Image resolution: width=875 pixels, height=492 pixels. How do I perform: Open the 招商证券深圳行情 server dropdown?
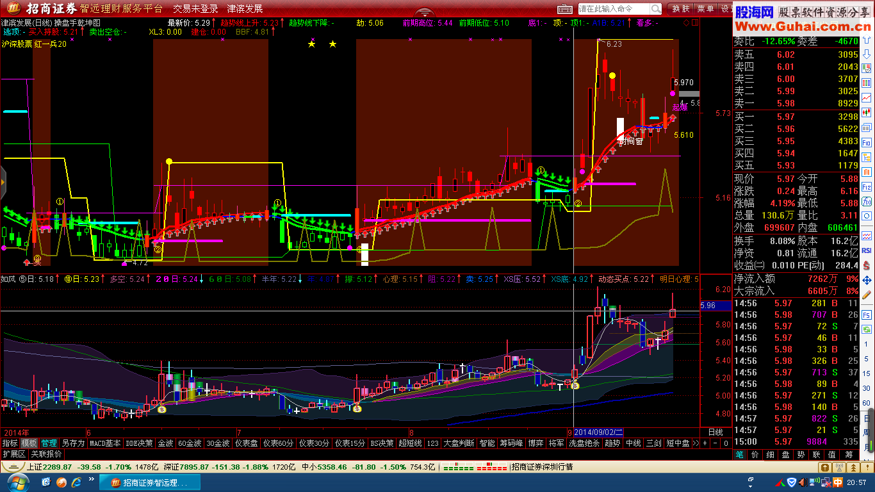pyautogui.click(x=541, y=467)
